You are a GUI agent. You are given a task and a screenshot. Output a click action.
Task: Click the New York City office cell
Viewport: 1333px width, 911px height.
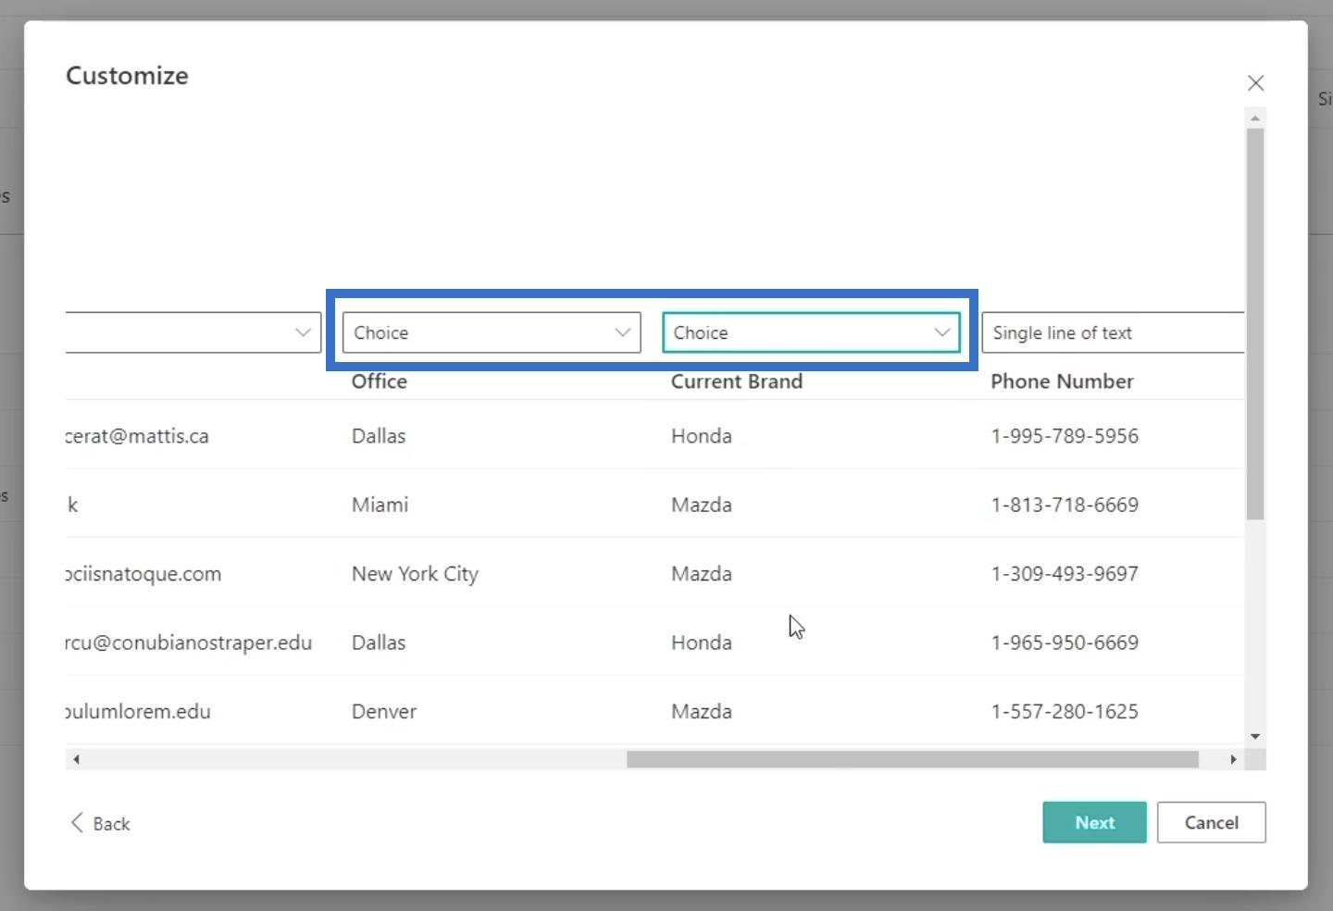coord(415,574)
